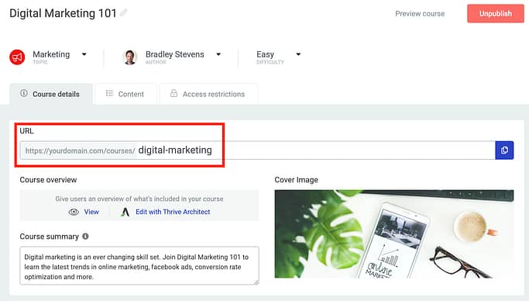Click the info icon beside Course summary

pos(85,237)
